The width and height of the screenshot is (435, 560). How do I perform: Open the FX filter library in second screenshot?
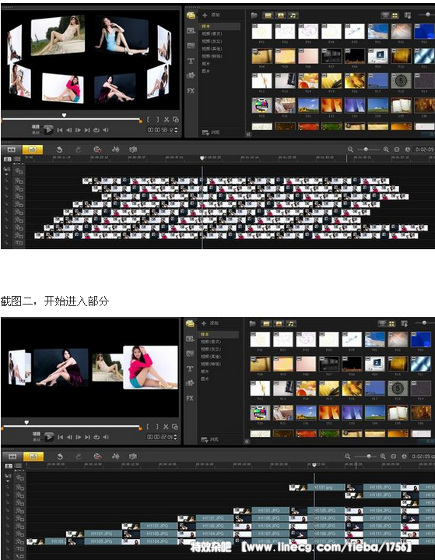(x=190, y=398)
